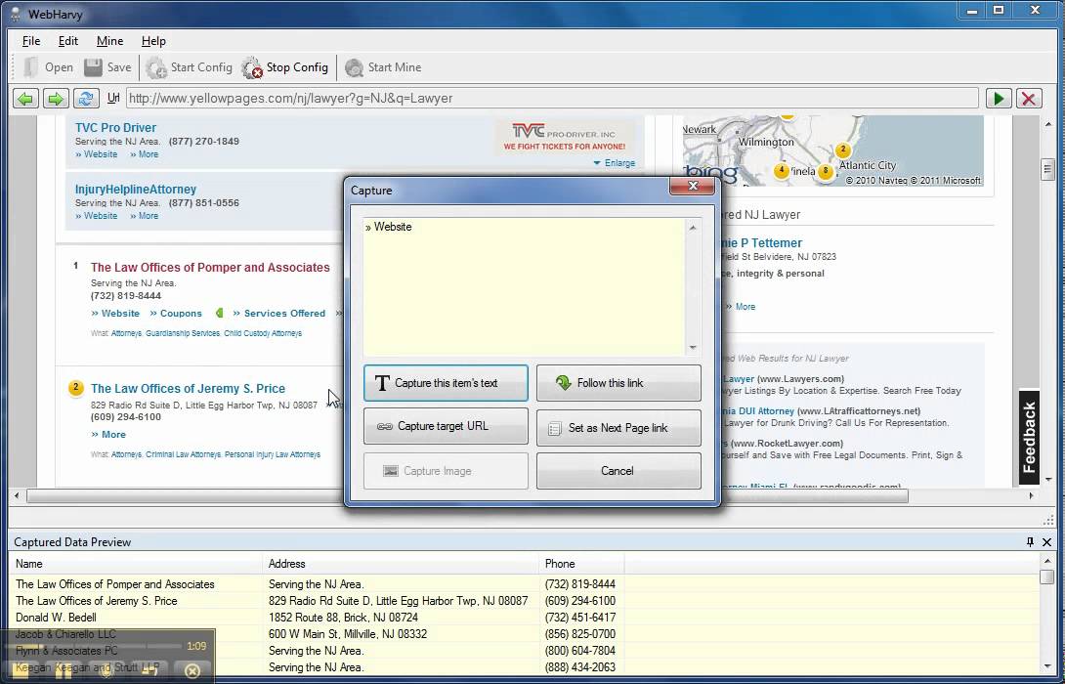Screen dimensions: 1065x684
Task: Click the map pin numbered 2
Action: pos(843,150)
